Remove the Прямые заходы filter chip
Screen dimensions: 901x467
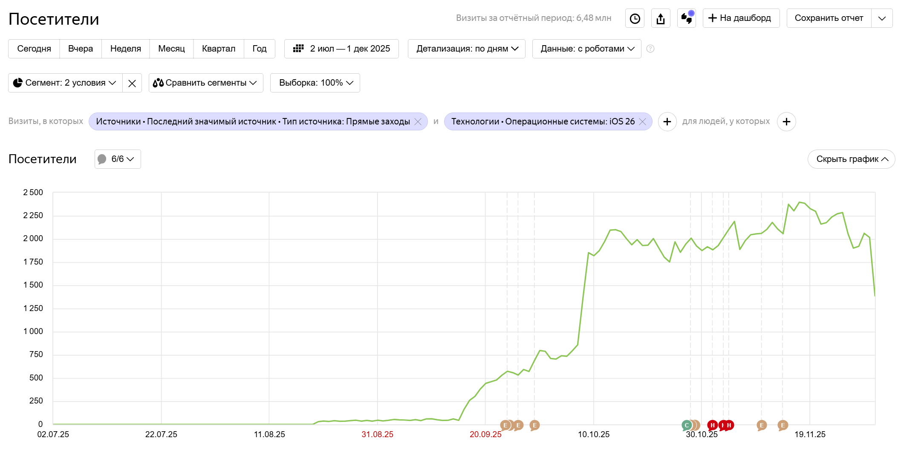[x=418, y=122]
